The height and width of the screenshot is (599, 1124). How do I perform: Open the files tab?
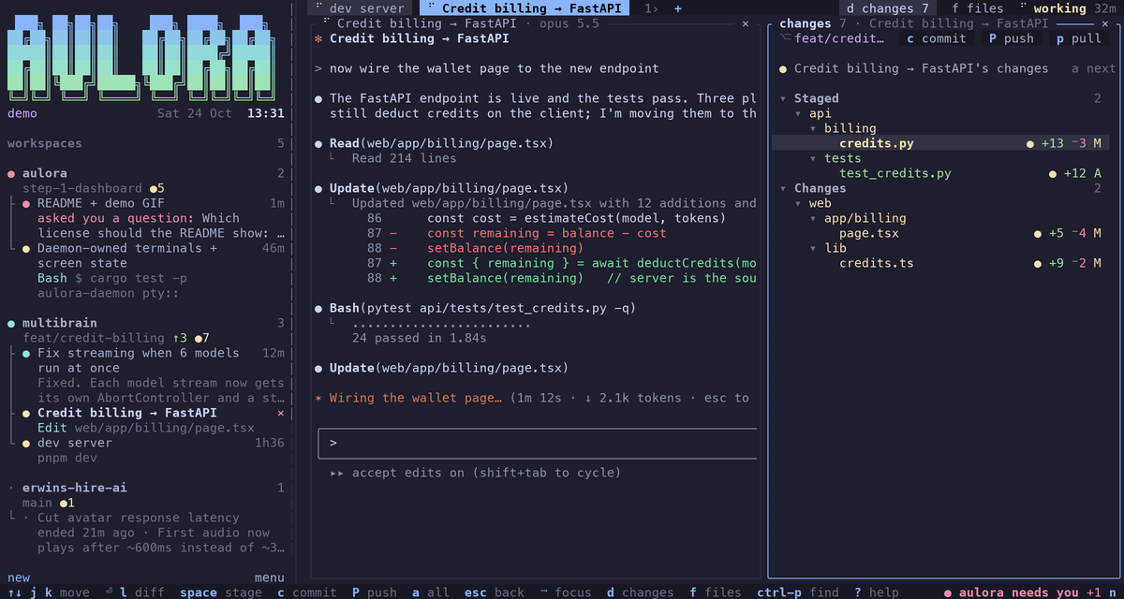[x=978, y=8]
